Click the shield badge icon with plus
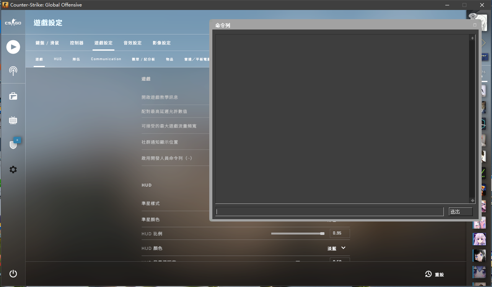The width and height of the screenshot is (492, 287). pos(13,144)
